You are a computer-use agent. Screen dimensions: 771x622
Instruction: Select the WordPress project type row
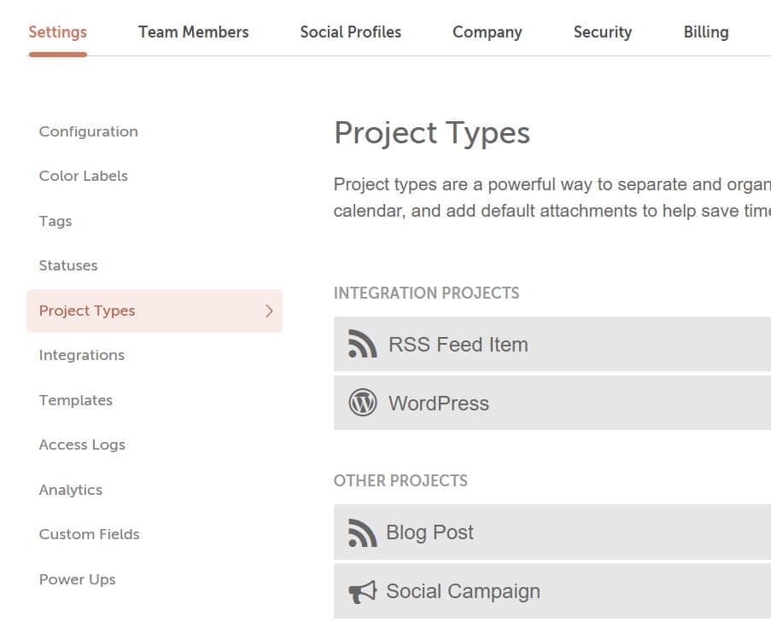pos(552,403)
